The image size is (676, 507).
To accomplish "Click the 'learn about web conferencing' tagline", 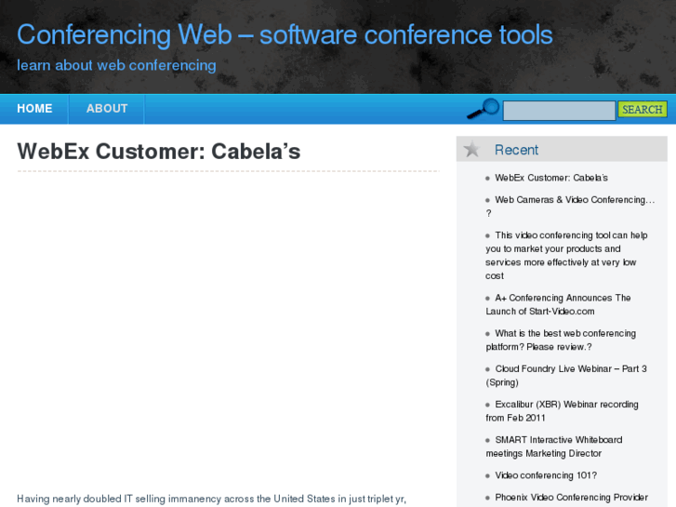I will (116, 65).
